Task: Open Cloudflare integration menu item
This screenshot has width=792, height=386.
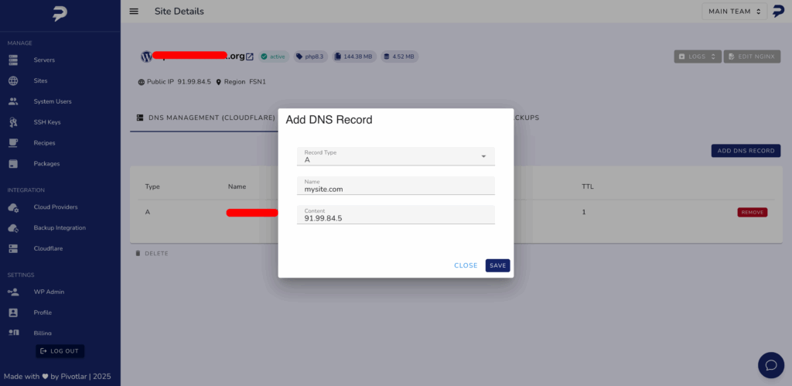Action: tap(48, 248)
